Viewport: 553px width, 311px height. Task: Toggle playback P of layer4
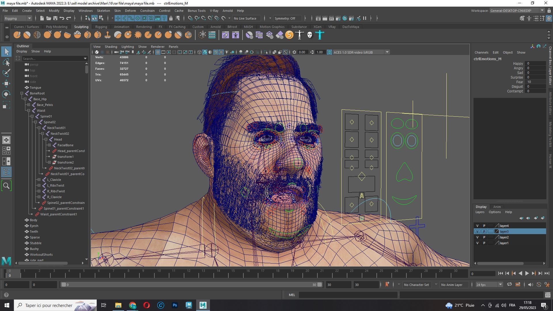point(484,226)
